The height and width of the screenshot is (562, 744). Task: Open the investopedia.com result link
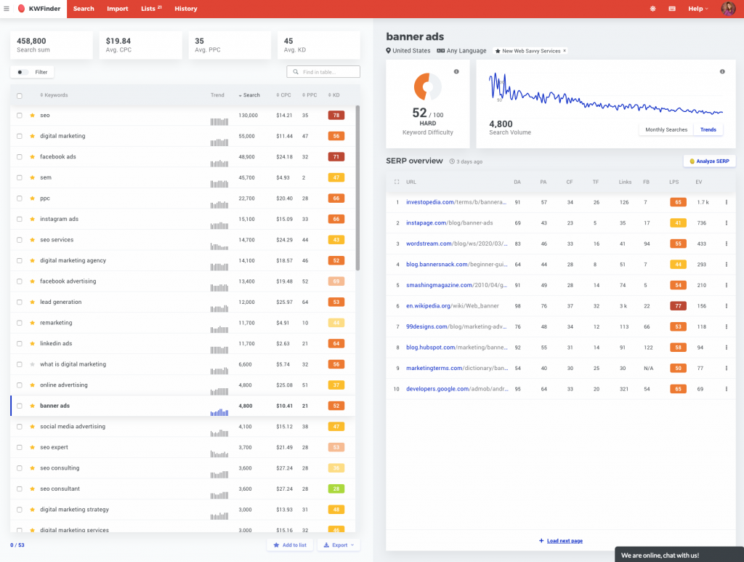(x=456, y=202)
